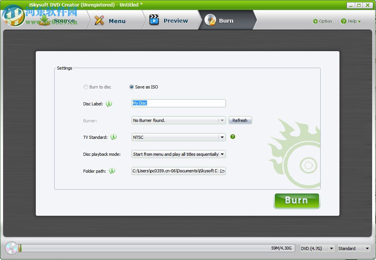The height and width of the screenshot is (260, 376).
Task: Close the iSkysoft DVD Creator window
Action: point(368,5)
